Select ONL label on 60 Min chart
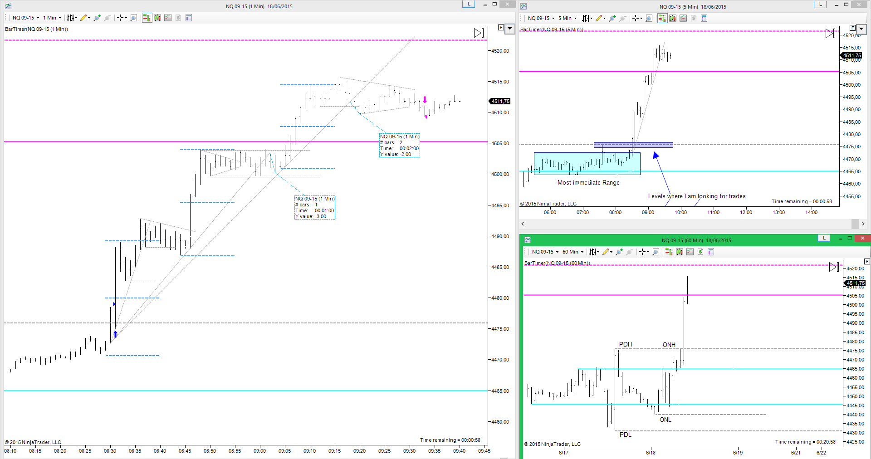This screenshot has height=459, width=871. (x=665, y=420)
